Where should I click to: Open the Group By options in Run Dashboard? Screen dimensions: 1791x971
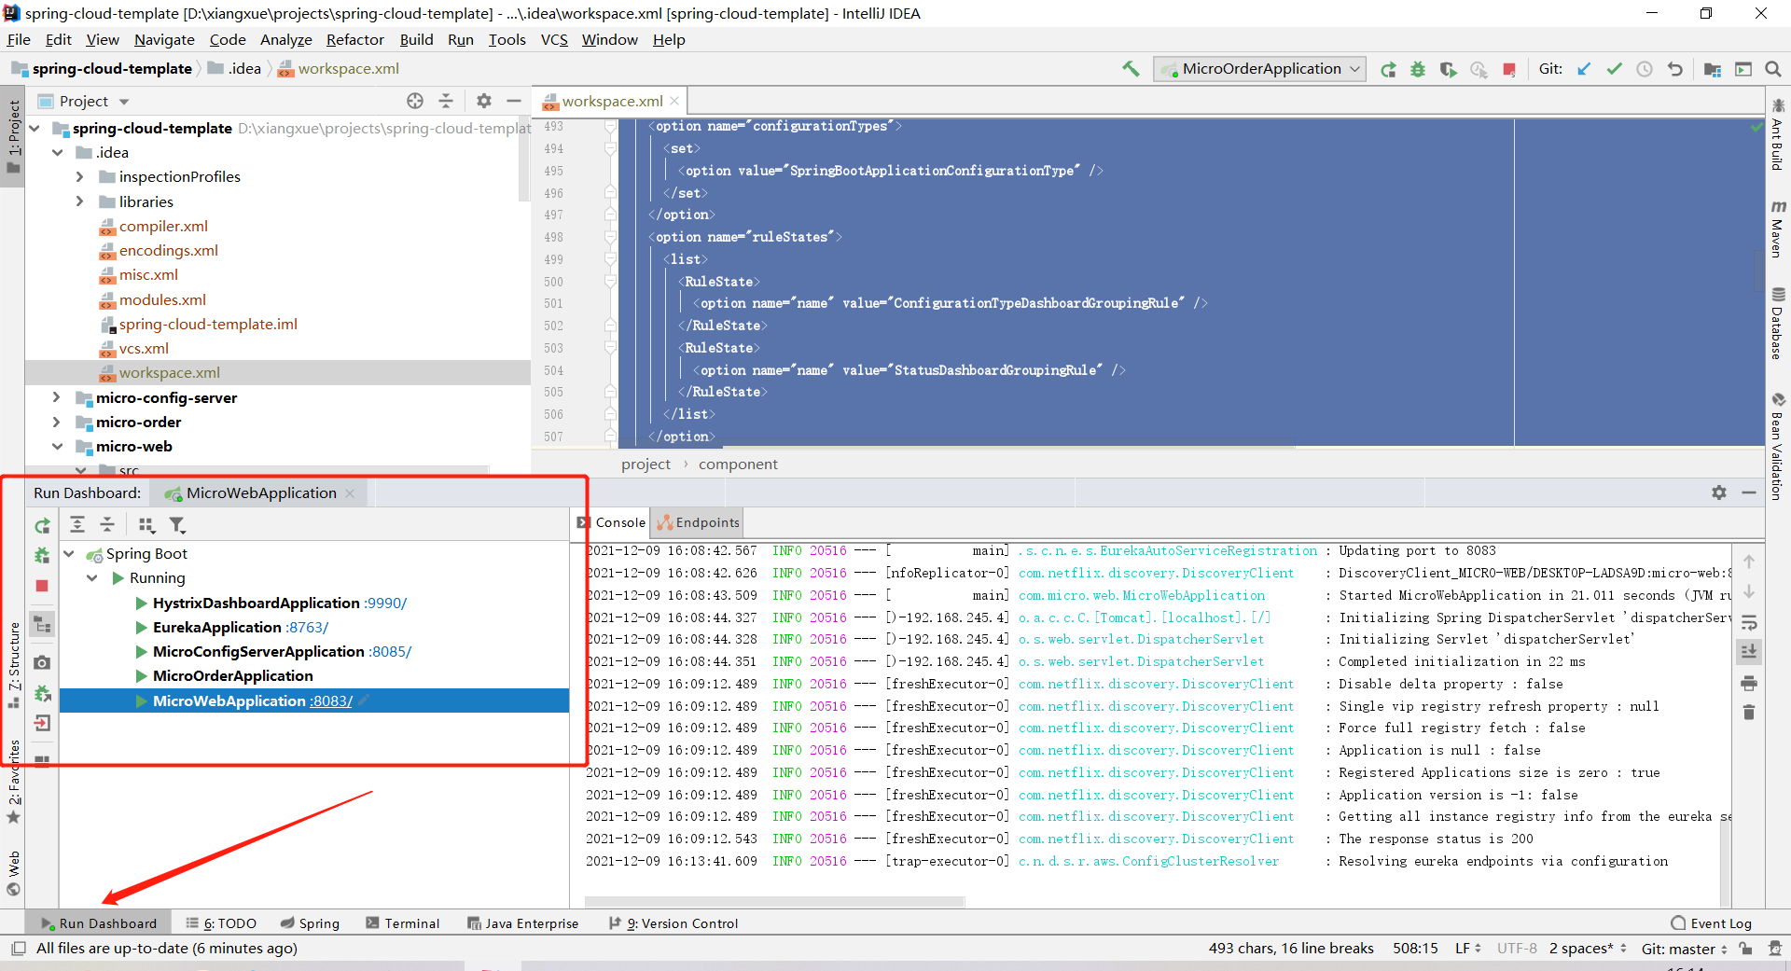pyautogui.click(x=146, y=525)
